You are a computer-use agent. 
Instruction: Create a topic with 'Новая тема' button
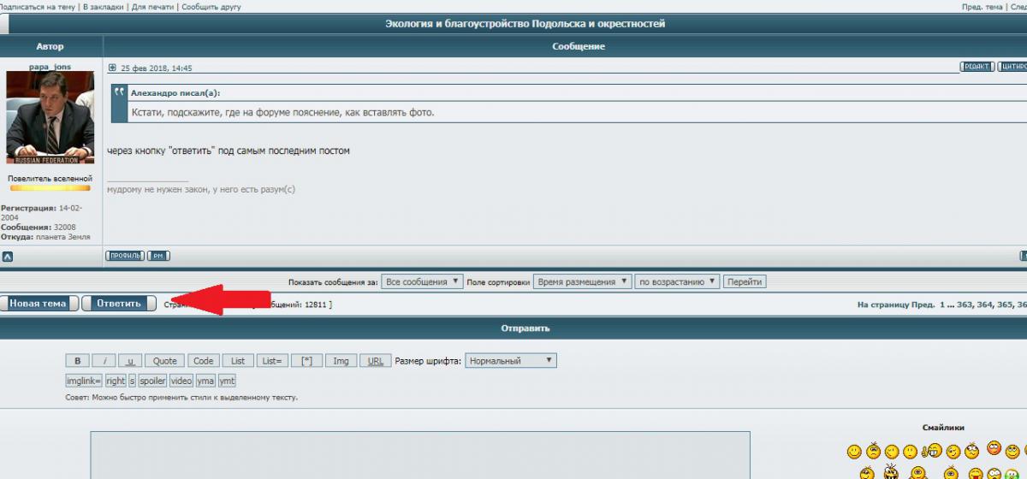tap(39, 304)
